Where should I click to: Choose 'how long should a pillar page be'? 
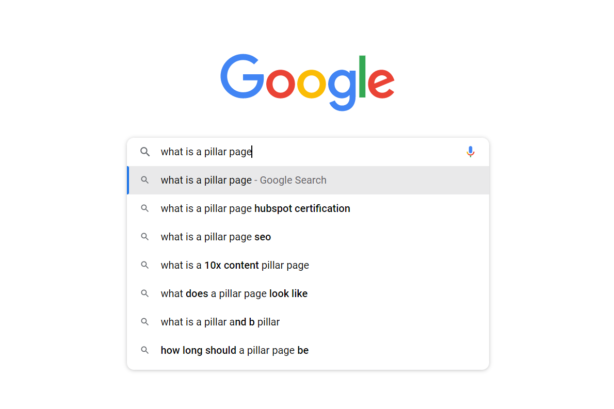(234, 350)
